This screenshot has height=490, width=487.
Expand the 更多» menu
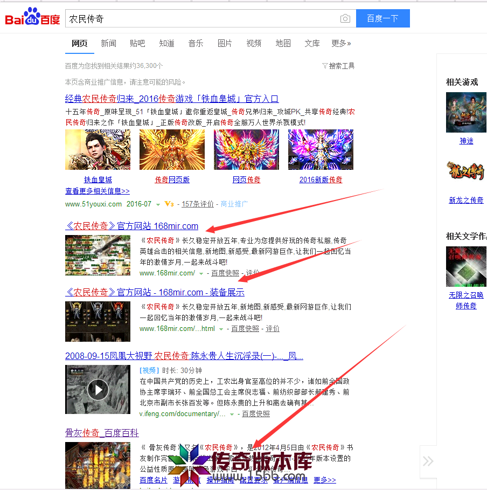pos(341,43)
